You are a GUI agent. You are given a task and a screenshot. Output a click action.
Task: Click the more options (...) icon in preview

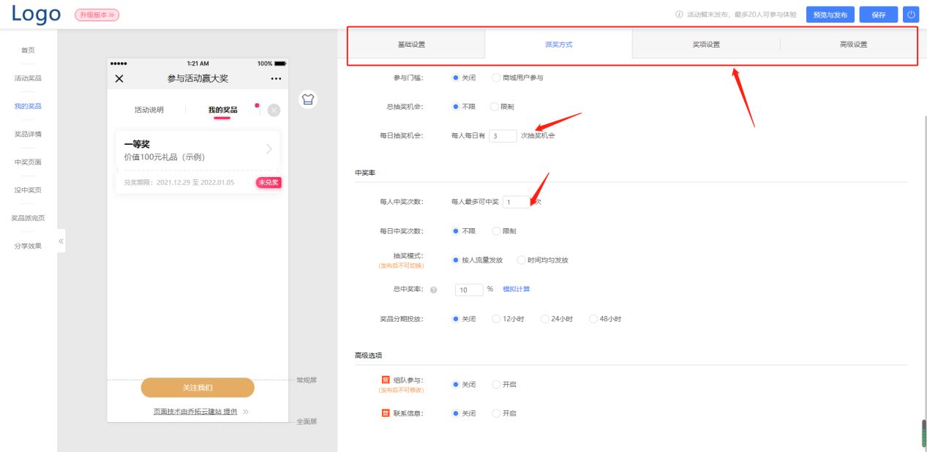[x=274, y=78]
